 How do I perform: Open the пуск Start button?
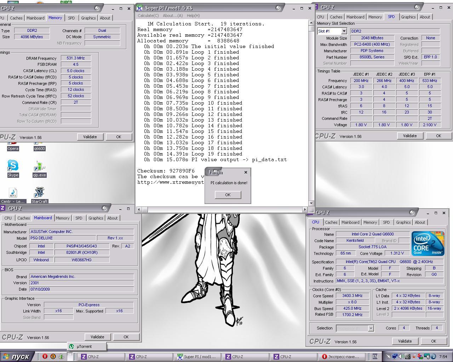17,356
